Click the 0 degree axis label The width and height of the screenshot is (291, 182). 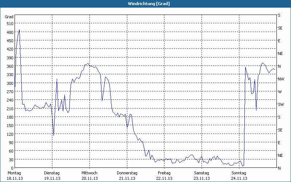12,168
